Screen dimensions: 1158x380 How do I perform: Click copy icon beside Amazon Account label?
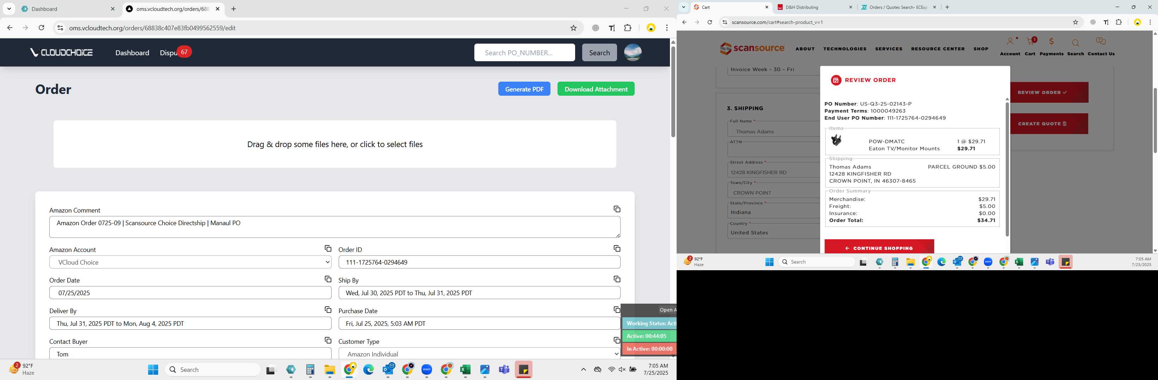point(328,248)
